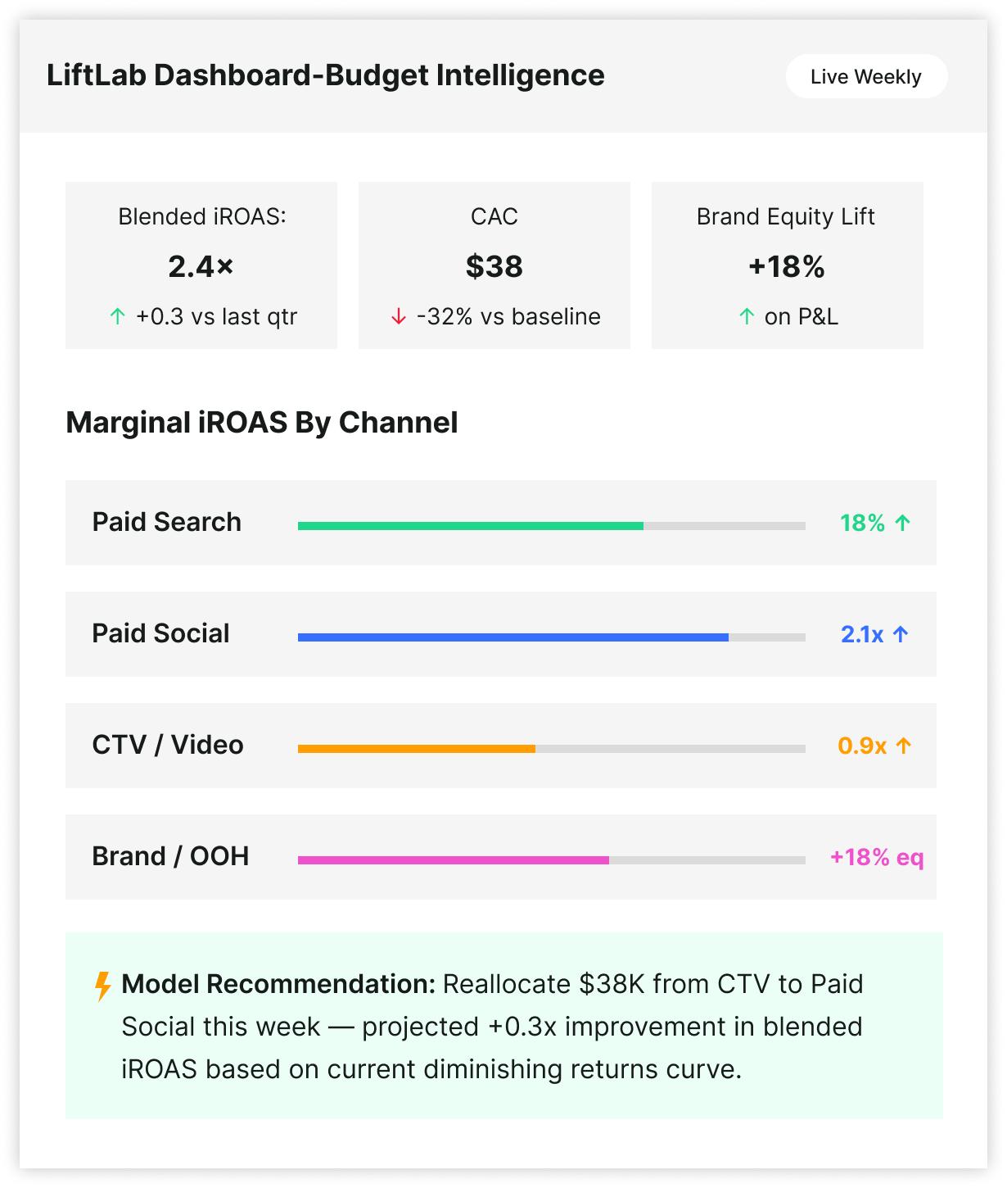The height and width of the screenshot is (1188, 1007).
Task: Toggle the Brand / OOH channel visibility
Action: (x=500, y=856)
